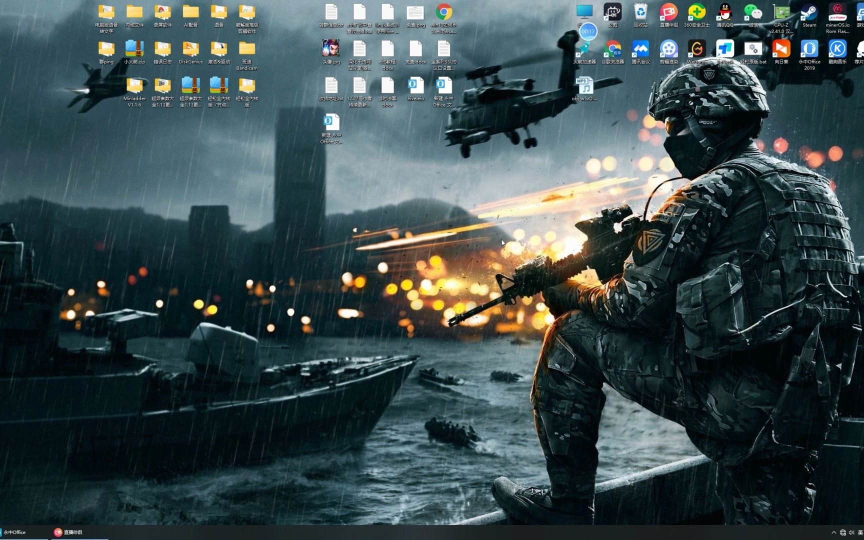The width and height of the screenshot is (864, 540).
Task: Select the 免责.docx file
Action: pyautogui.click(x=415, y=52)
